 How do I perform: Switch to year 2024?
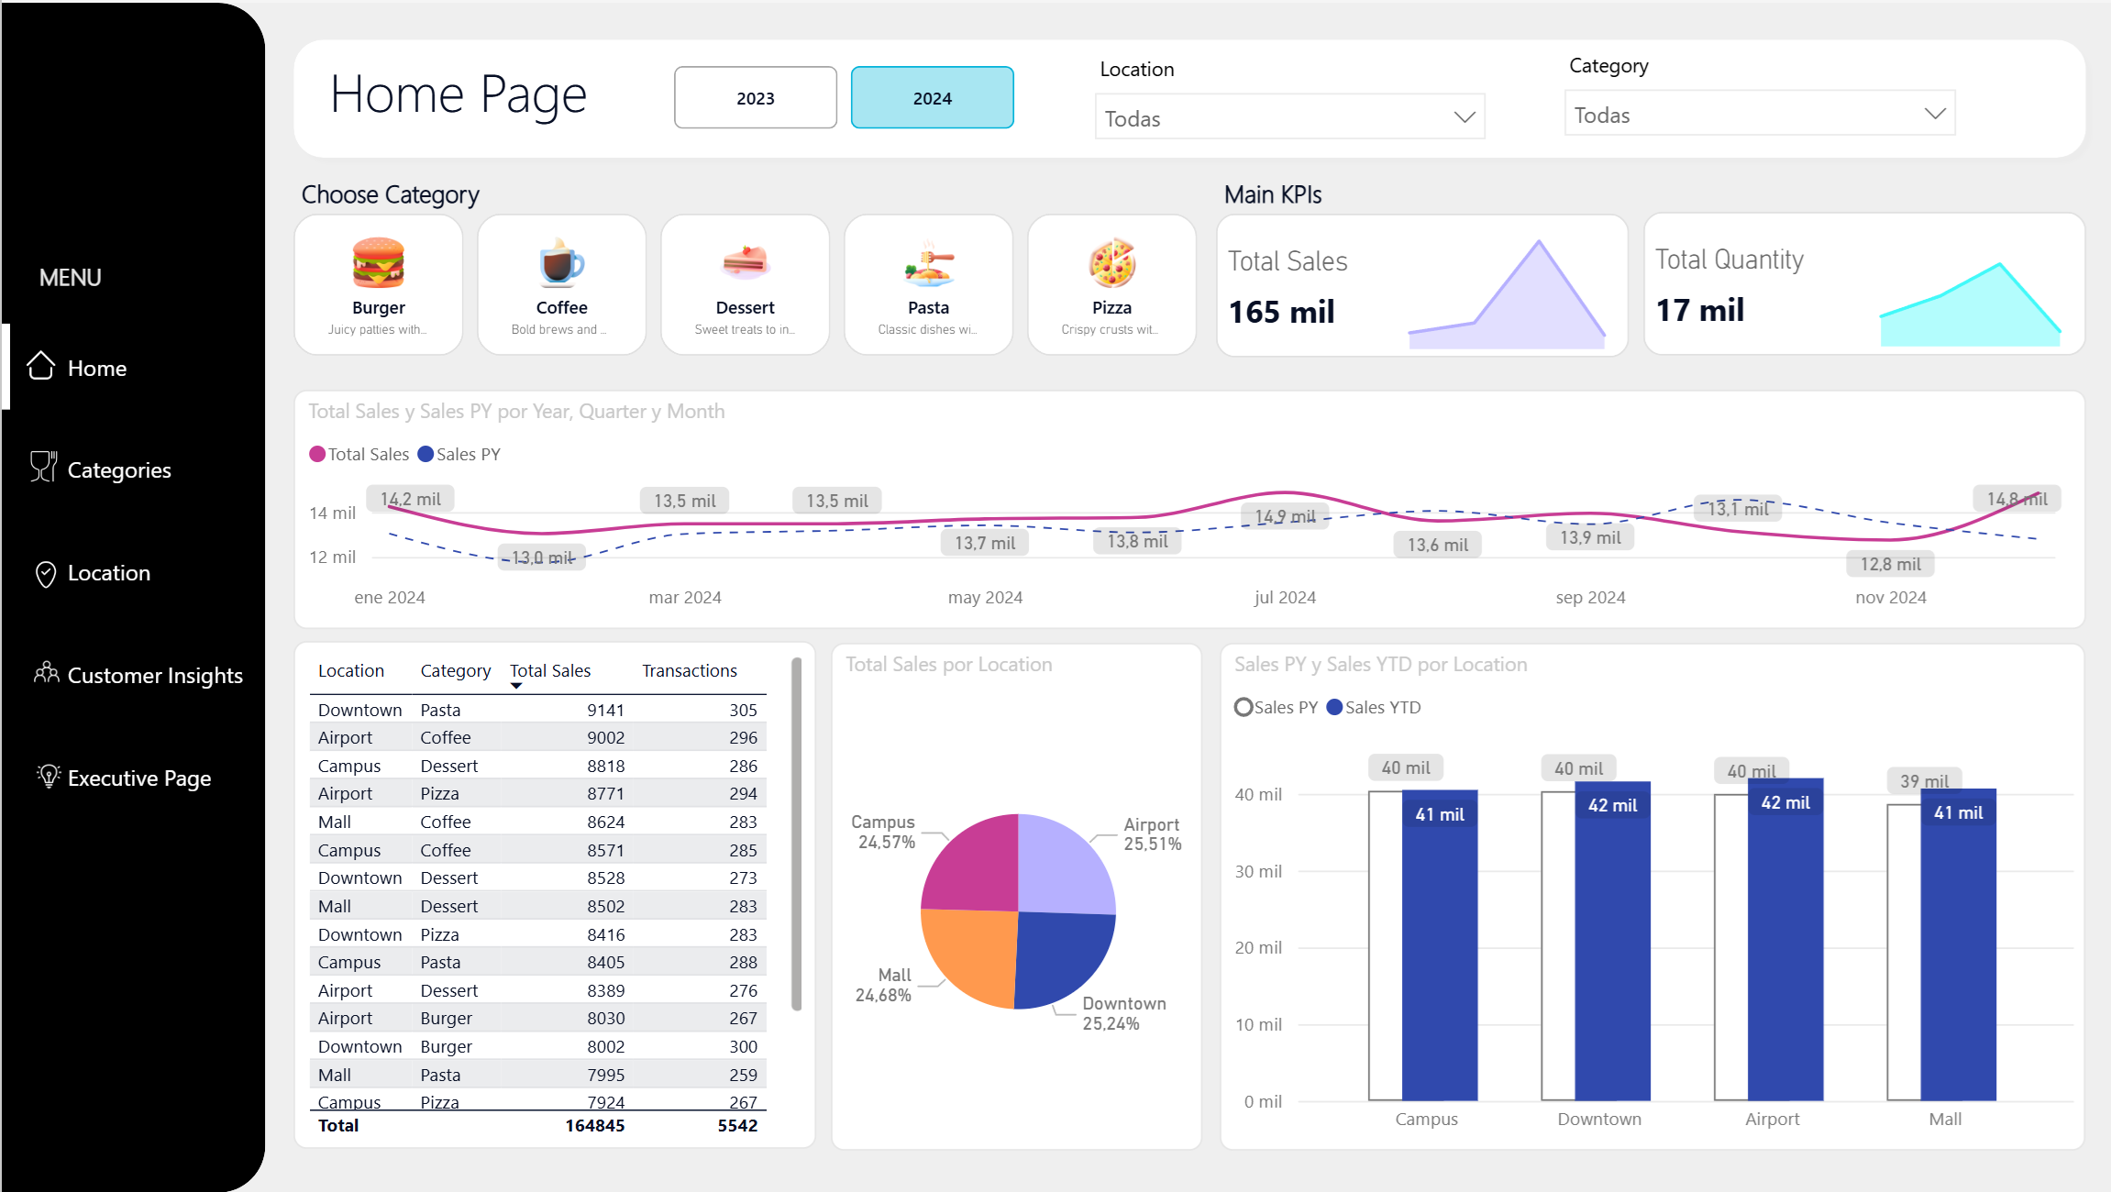pos(932,97)
